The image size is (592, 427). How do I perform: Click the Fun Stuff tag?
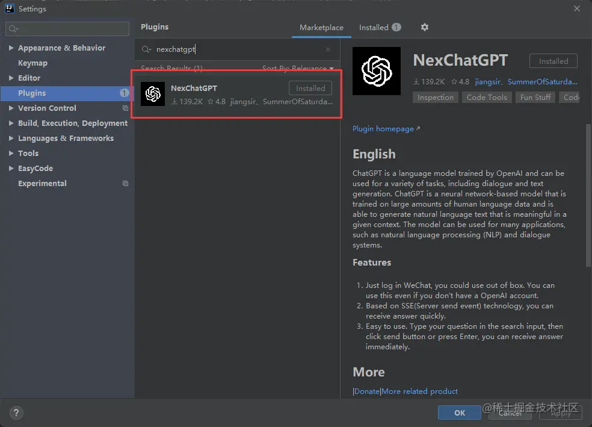click(535, 98)
